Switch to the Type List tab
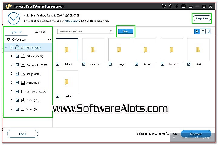The width and height of the screenshot is (218, 145). click(16, 32)
